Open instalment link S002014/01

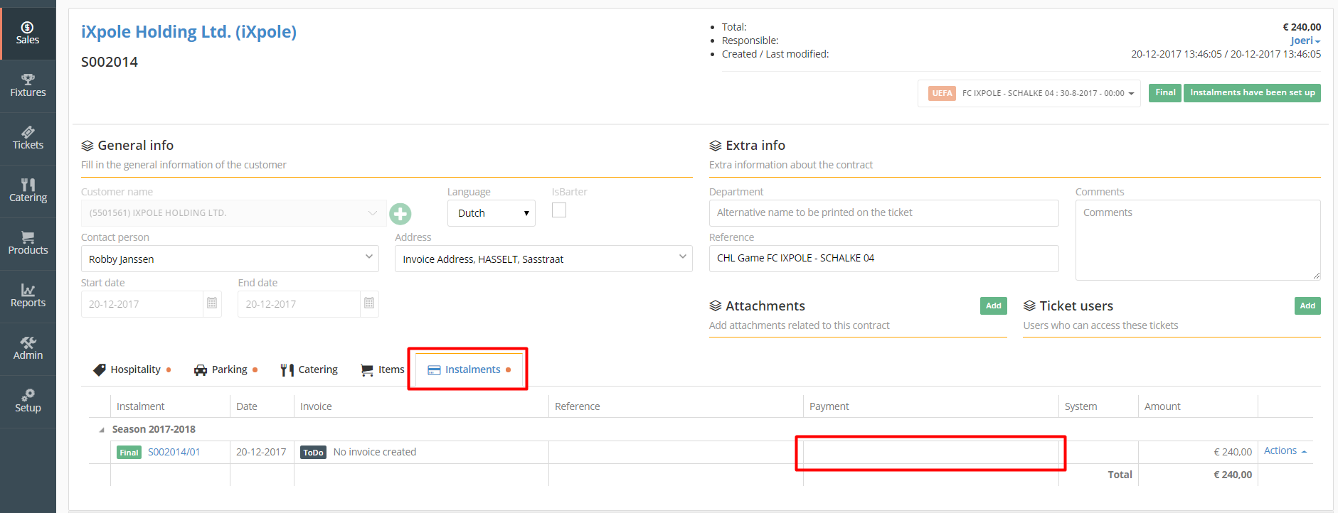point(174,453)
